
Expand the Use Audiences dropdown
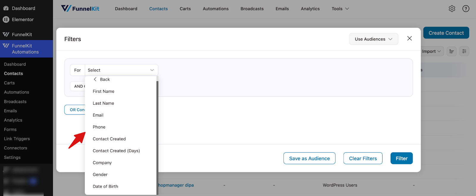pos(374,39)
